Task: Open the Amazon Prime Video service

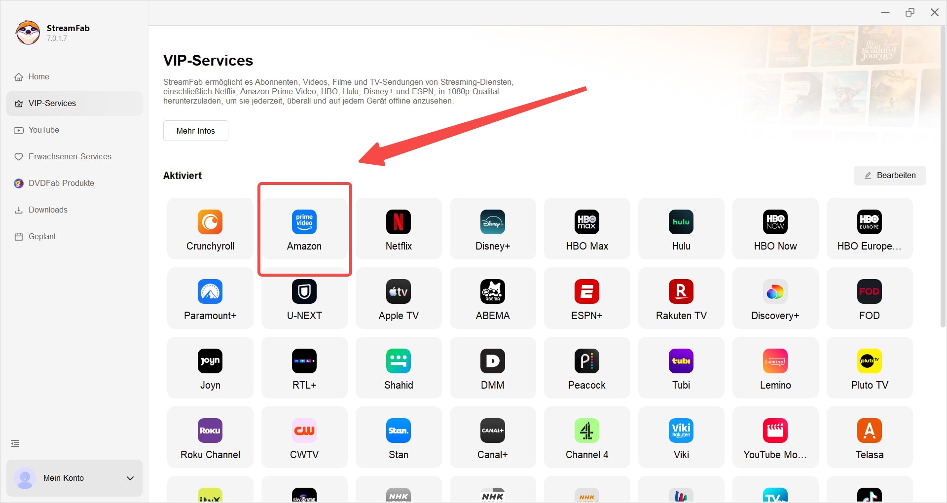Action: (304, 229)
